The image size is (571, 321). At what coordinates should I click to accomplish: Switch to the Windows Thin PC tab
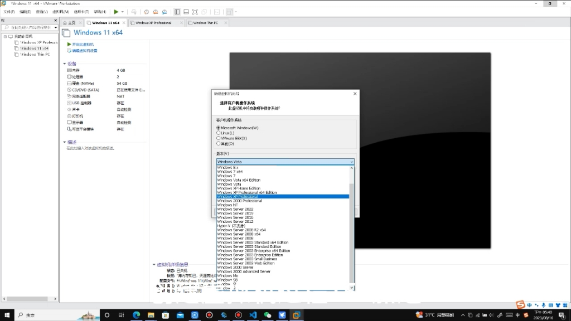pyautogui.click(x=205, y=23)
